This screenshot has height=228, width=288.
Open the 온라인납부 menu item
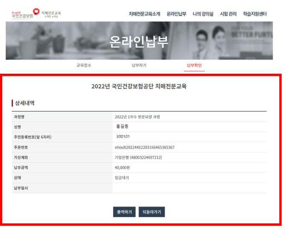[176, 14]
